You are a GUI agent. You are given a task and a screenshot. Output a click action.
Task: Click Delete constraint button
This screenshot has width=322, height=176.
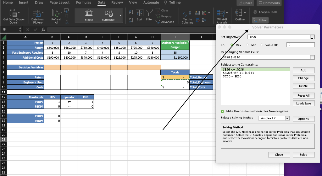[303, 86]
